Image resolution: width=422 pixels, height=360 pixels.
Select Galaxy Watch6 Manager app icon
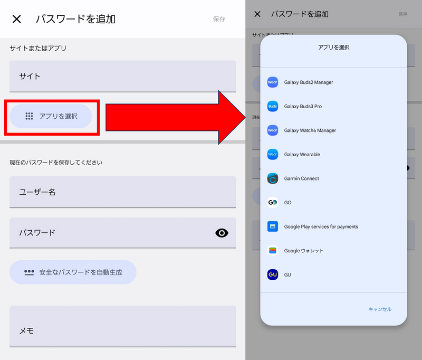coord(273,130)
